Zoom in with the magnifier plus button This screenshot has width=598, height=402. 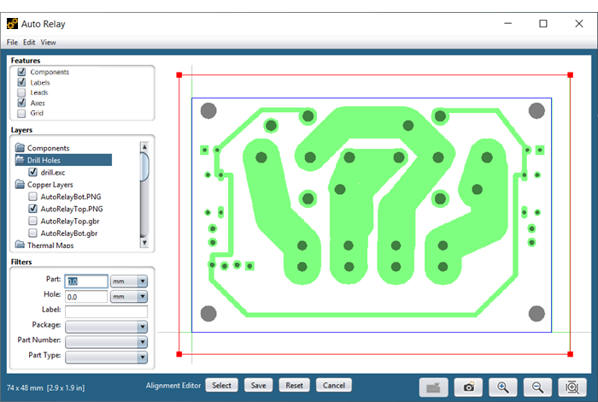click(503, 387)
